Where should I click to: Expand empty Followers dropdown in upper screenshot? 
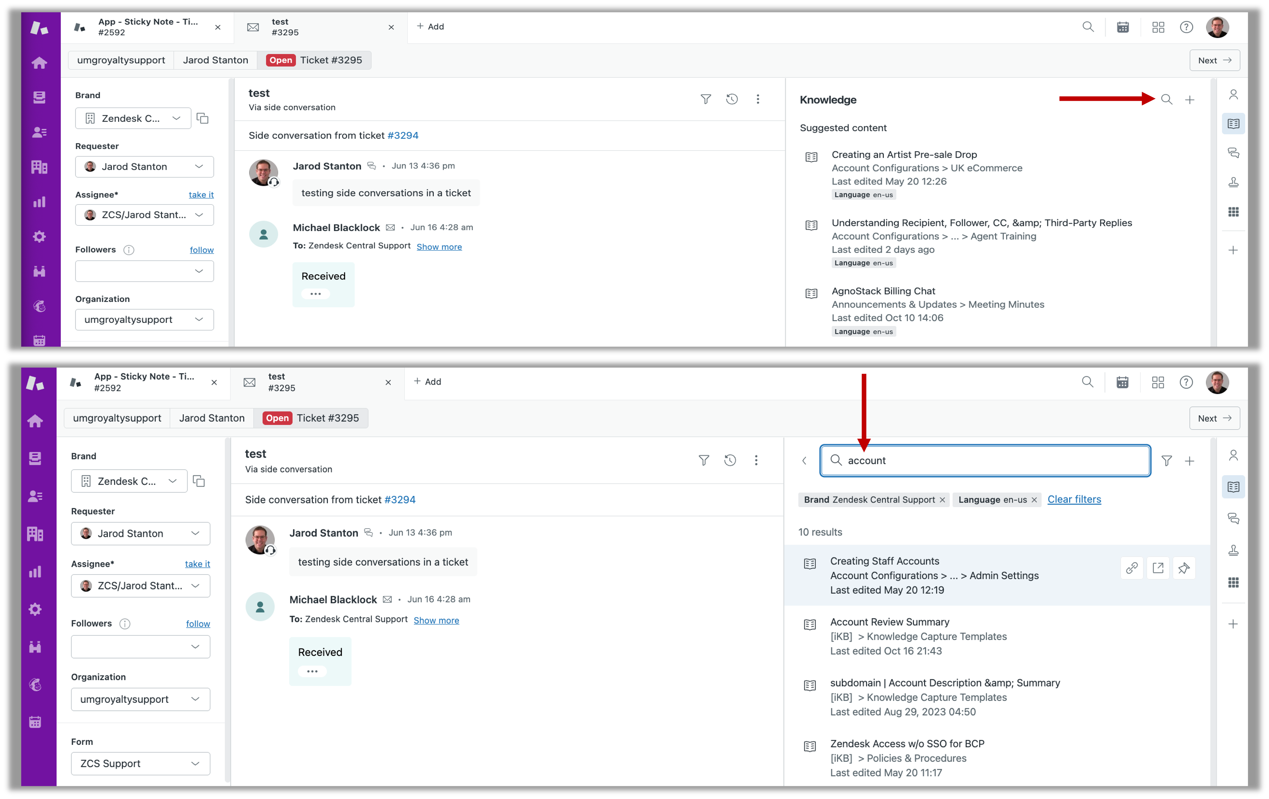(144, 271)
